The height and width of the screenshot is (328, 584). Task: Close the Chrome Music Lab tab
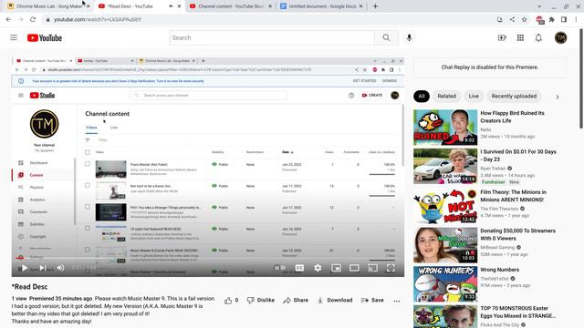pyautogui.click(x=89, y=6)
